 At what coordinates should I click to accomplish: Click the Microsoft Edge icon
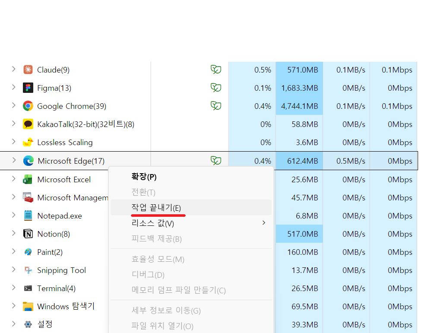28,161
